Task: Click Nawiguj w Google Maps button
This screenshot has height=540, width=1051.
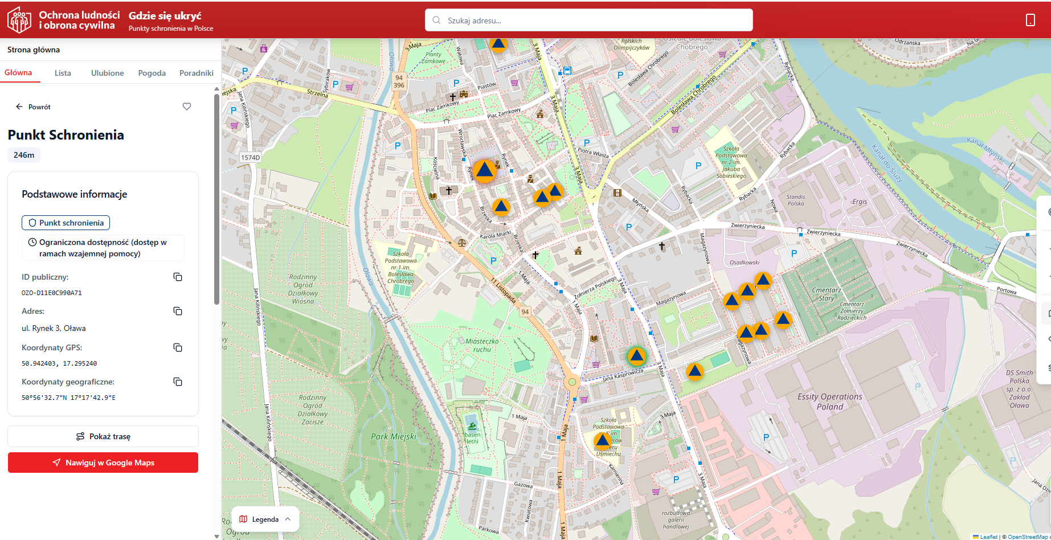Action: (103, 463)
